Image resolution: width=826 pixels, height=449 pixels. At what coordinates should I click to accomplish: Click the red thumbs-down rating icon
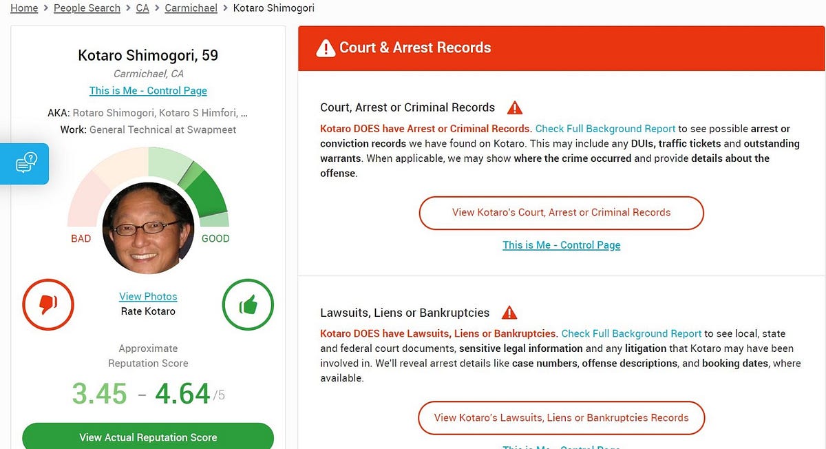point(48,304)
